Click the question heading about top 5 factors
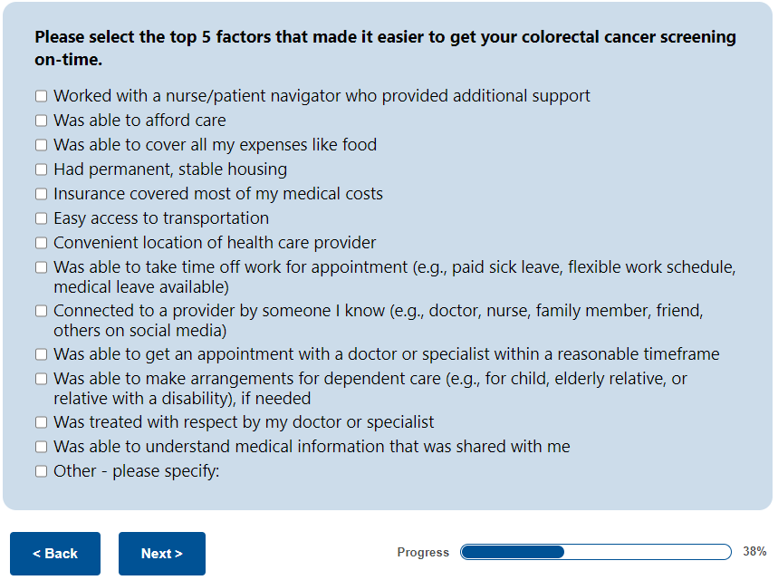 coord(385,49)
